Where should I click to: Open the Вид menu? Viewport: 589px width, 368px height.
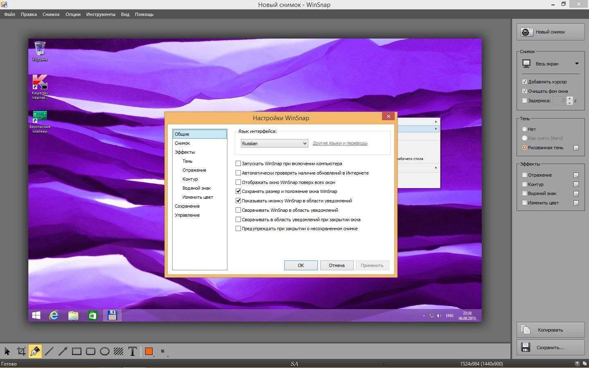click(x=125, y=14)
